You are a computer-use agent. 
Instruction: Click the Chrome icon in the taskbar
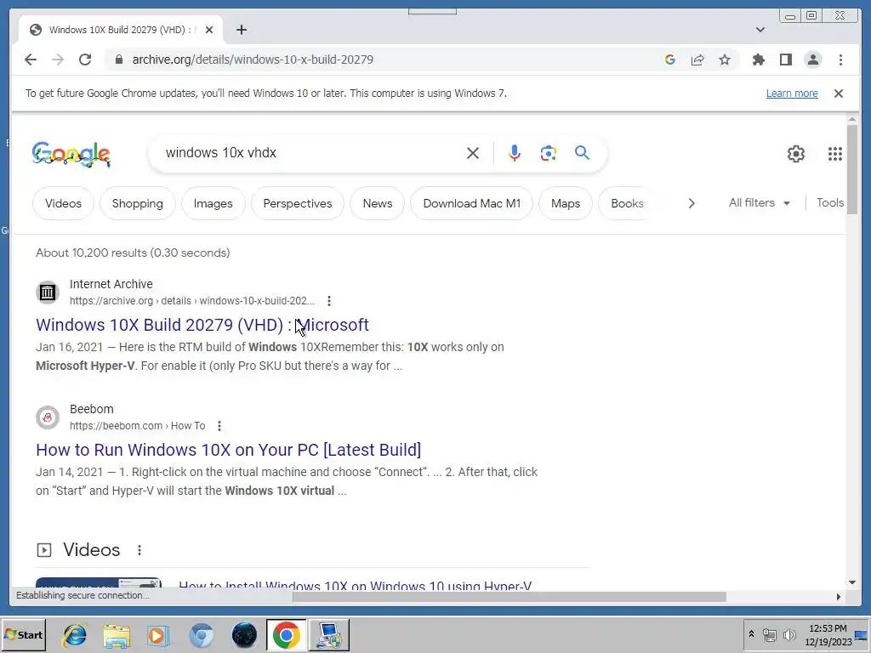pos(286,635)
